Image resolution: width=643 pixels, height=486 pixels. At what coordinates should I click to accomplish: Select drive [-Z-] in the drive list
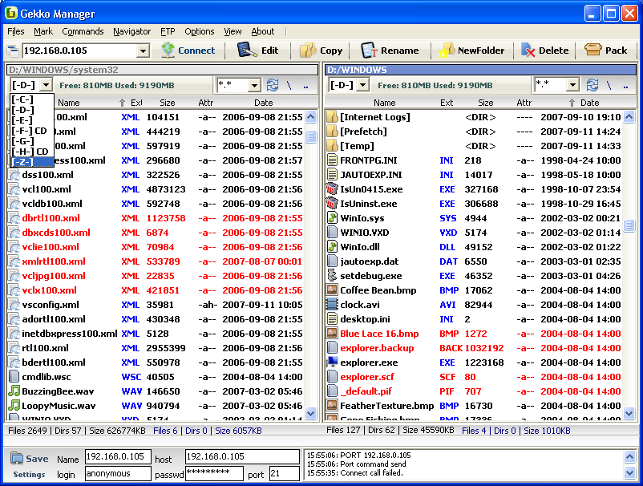[23, 162]
